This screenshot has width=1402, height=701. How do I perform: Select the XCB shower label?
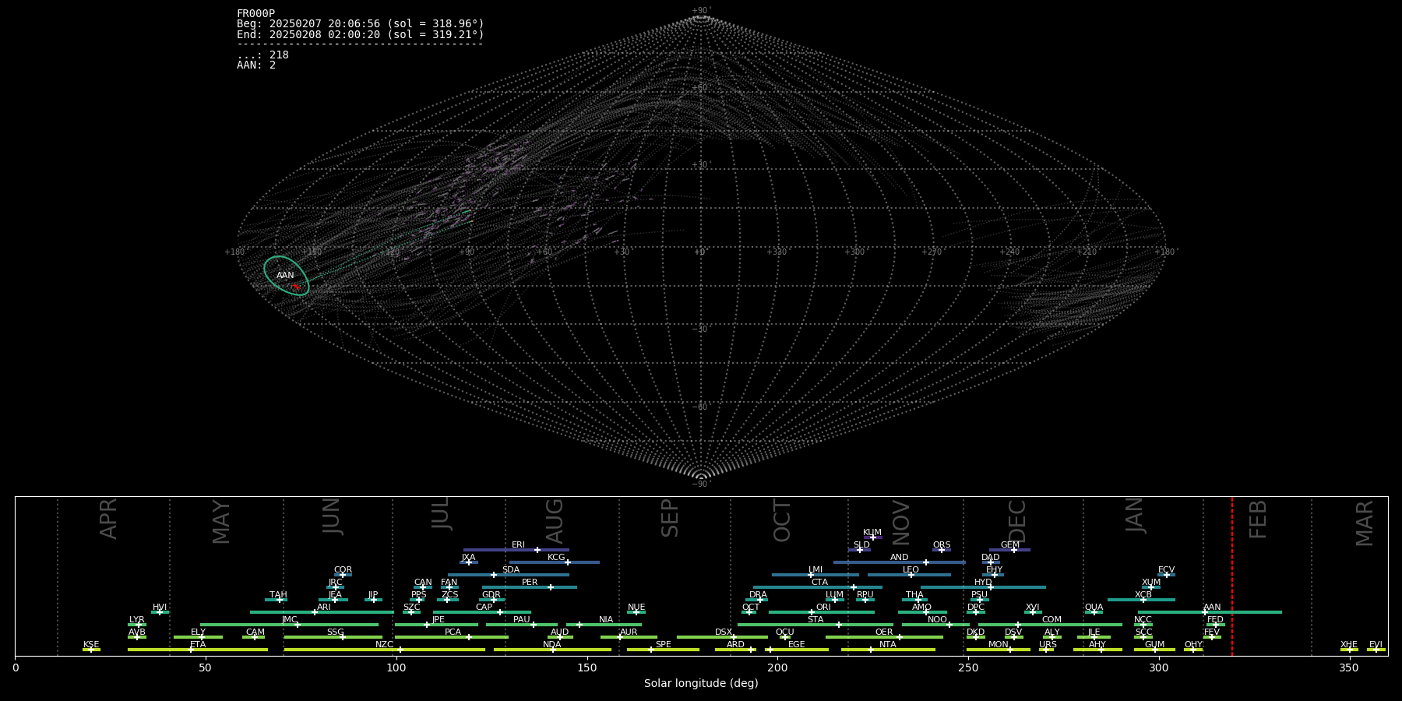1143,594
